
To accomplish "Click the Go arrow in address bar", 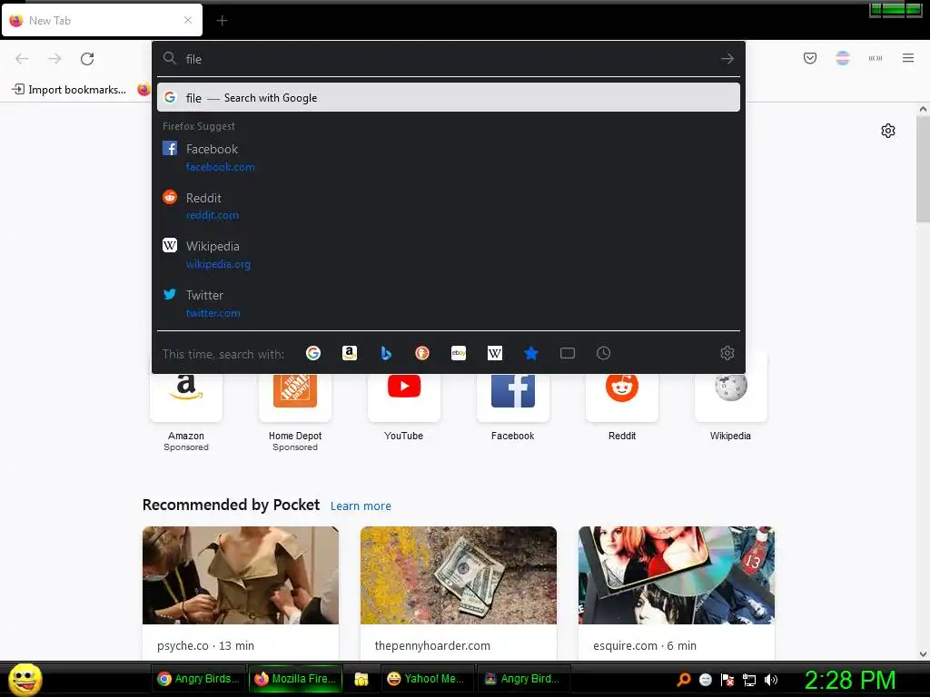I will (727, 59).
